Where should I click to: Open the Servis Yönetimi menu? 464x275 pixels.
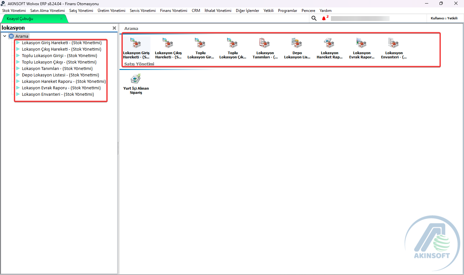(143, 11)
